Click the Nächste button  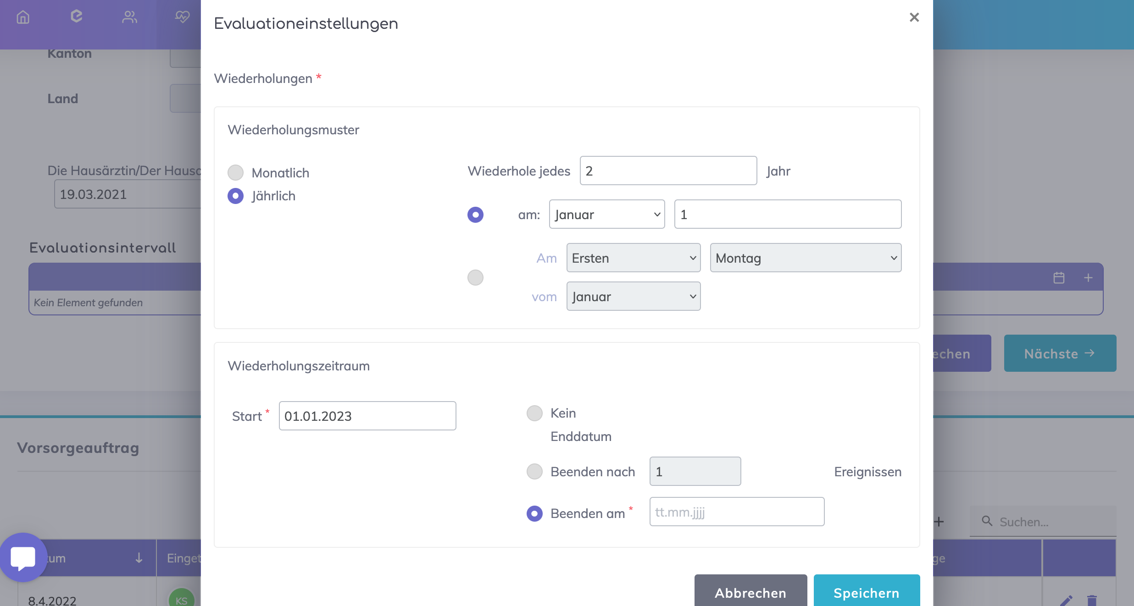[x=1060, y=353]
